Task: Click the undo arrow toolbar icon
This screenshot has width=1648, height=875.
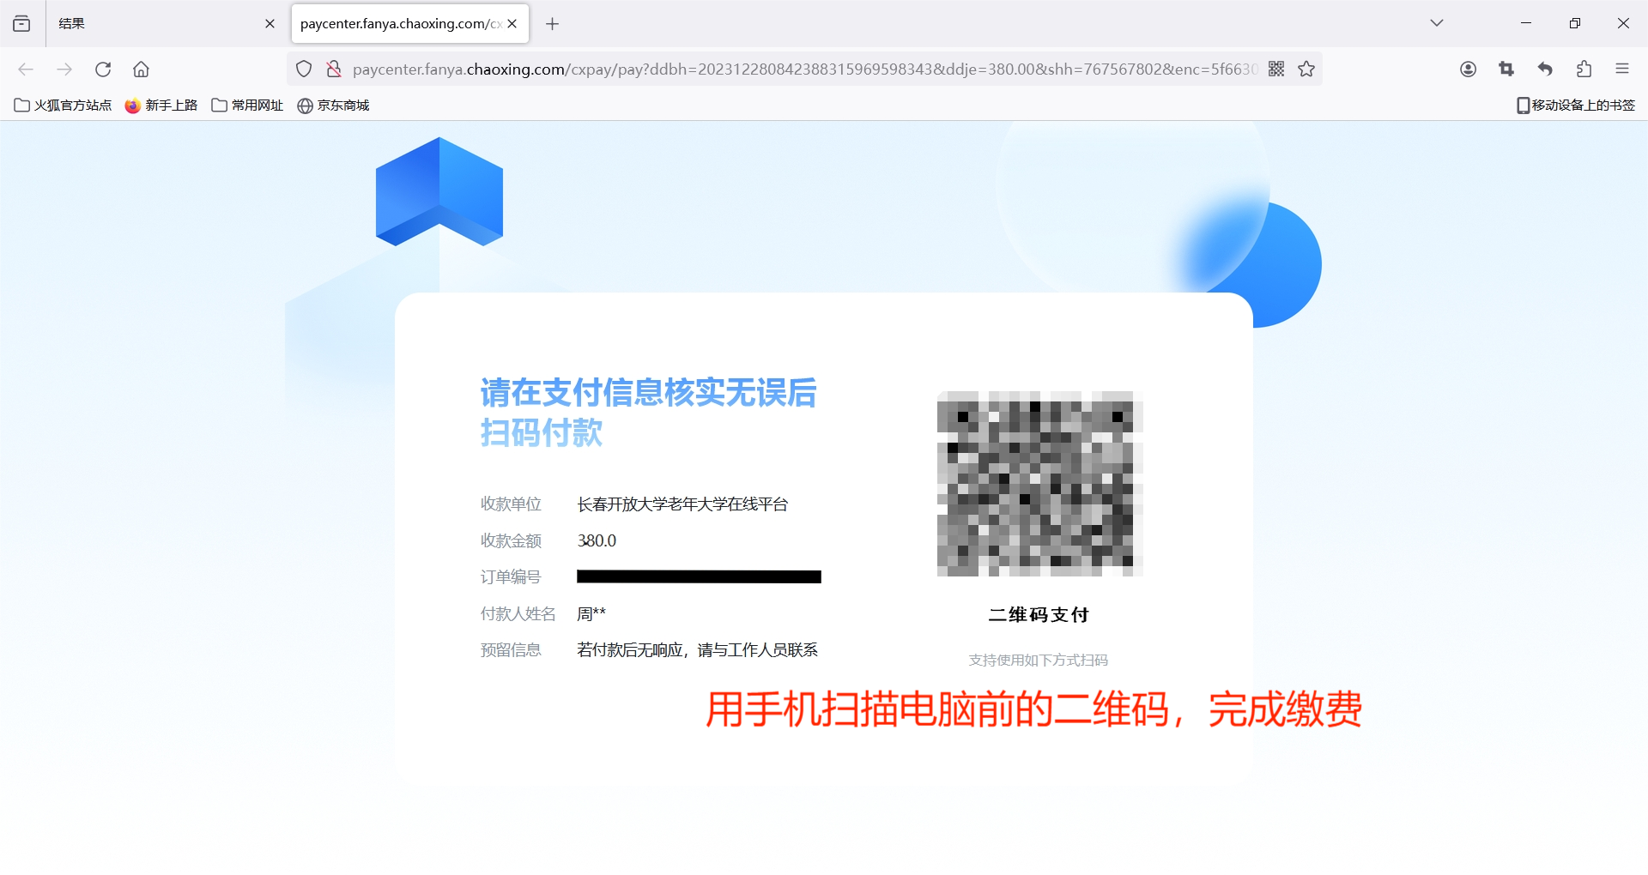Action: click(1545, 69)
